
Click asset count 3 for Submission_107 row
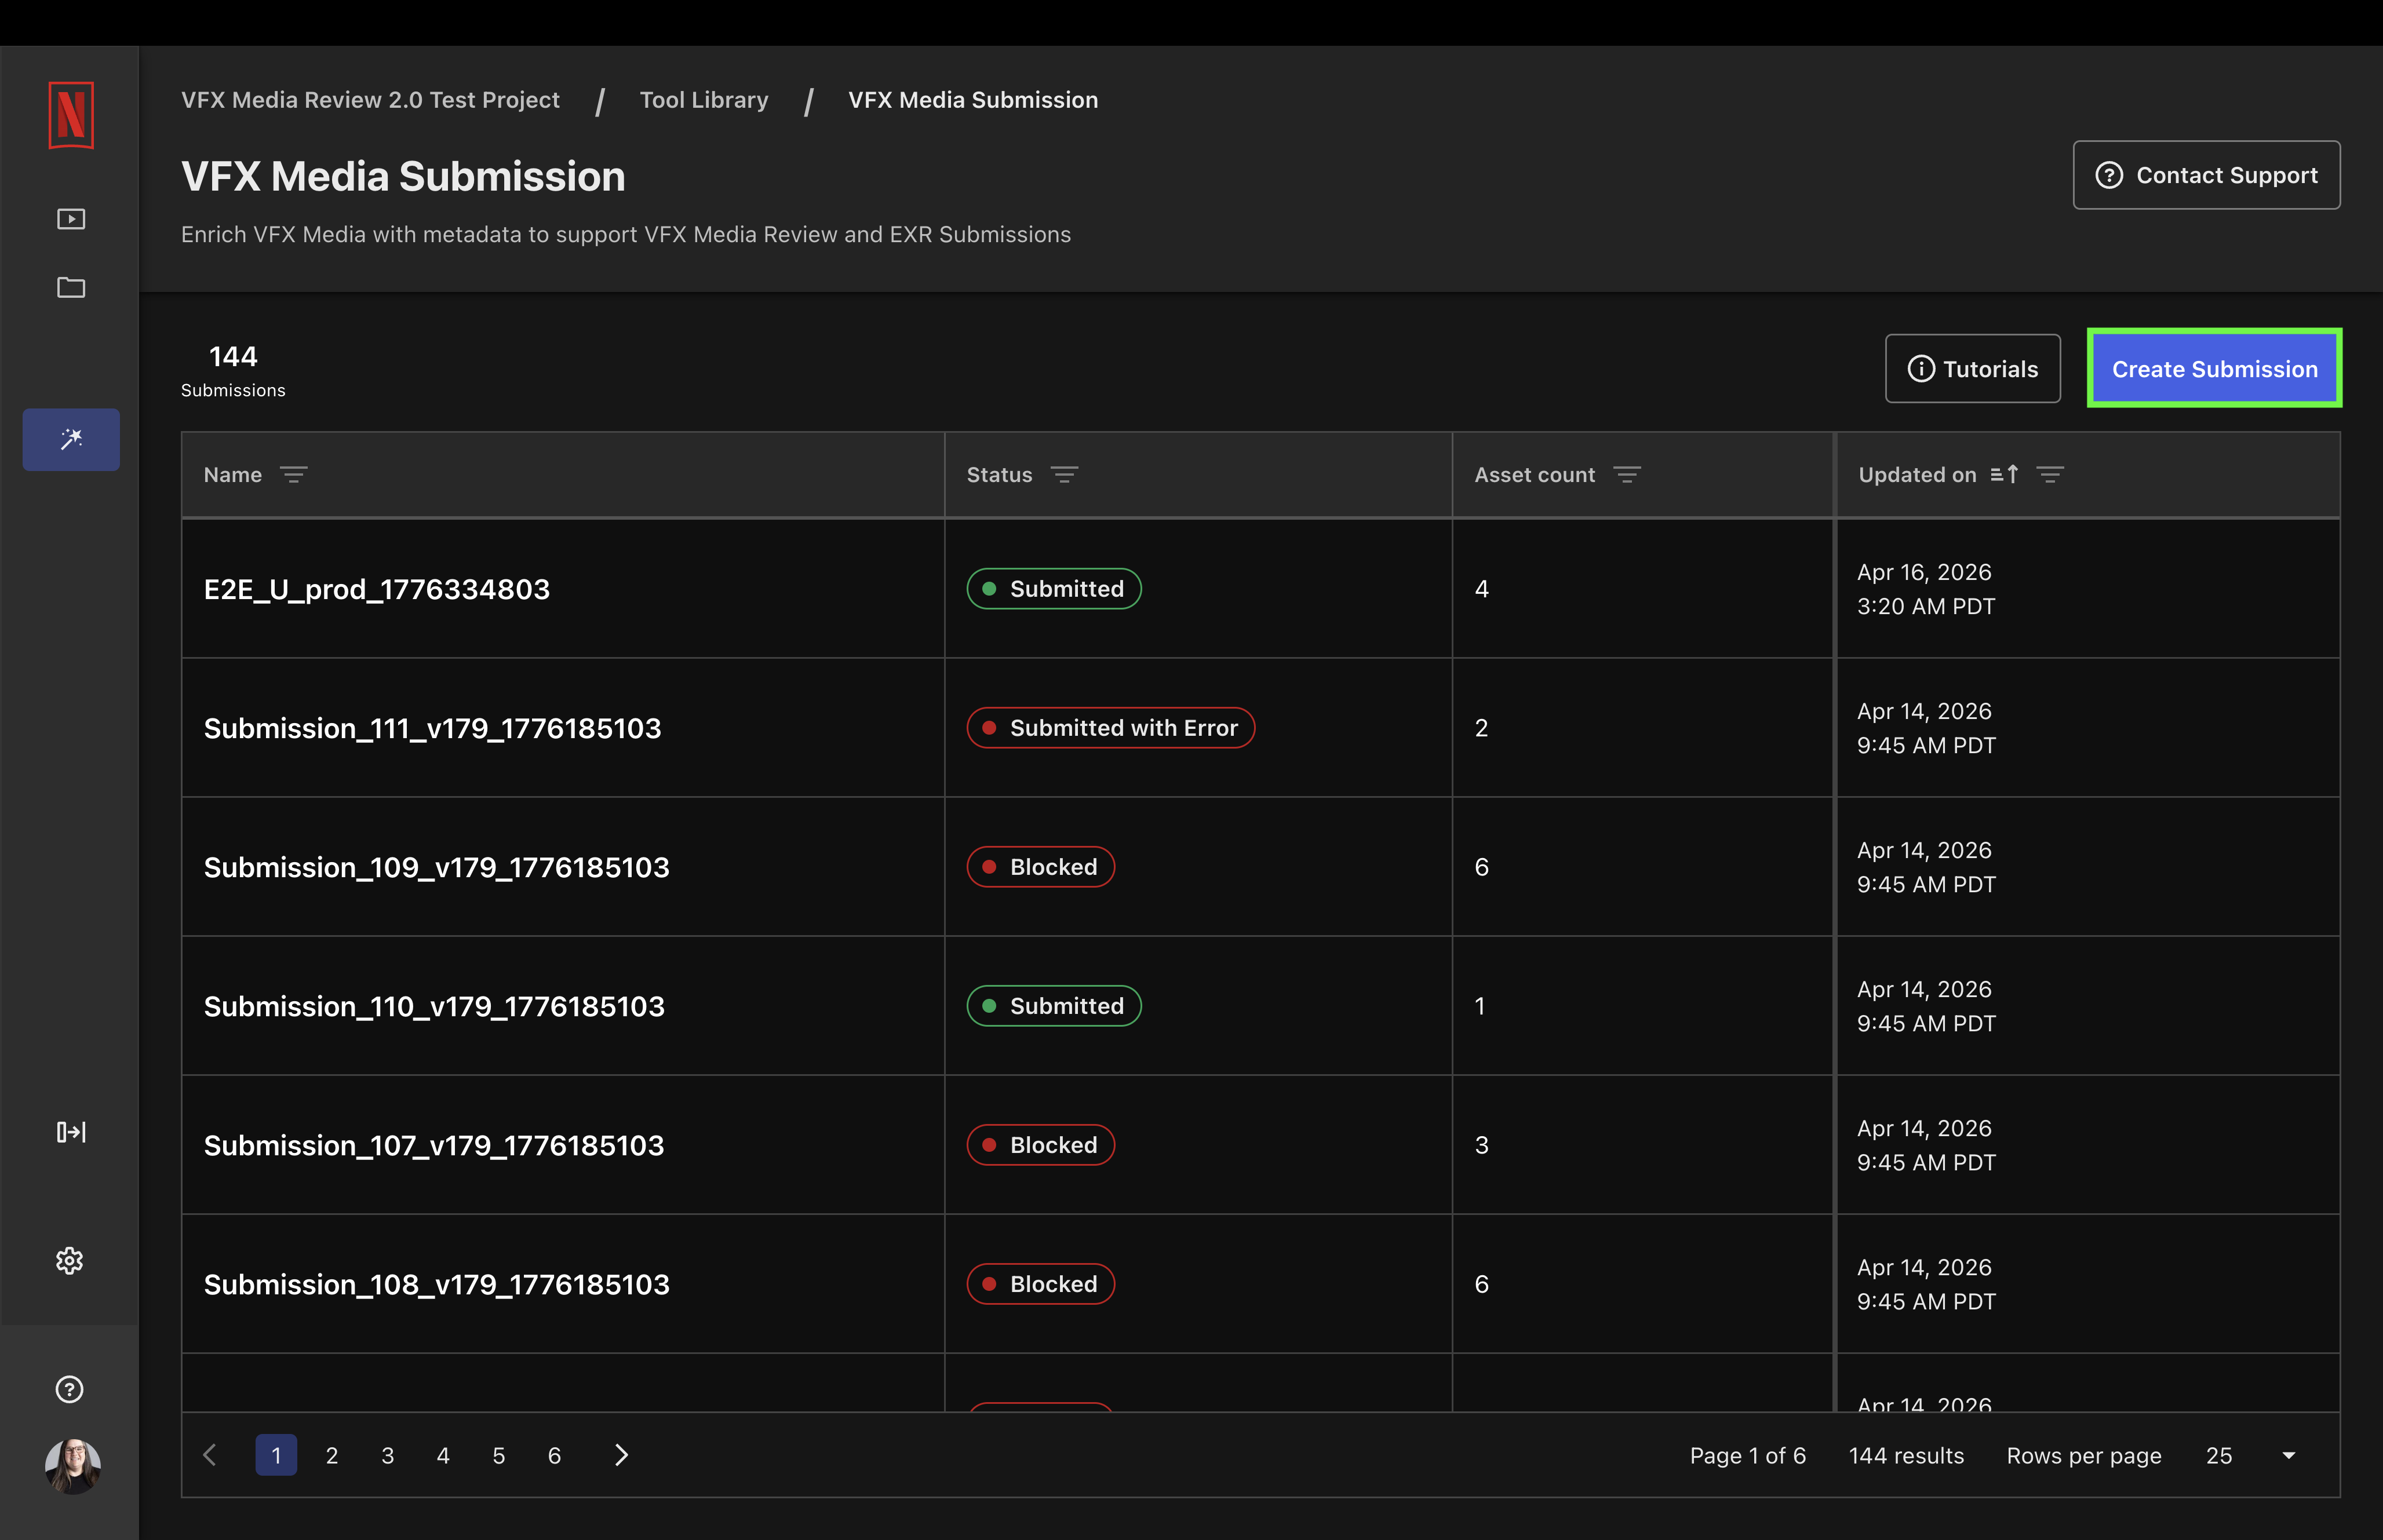1481,1145
